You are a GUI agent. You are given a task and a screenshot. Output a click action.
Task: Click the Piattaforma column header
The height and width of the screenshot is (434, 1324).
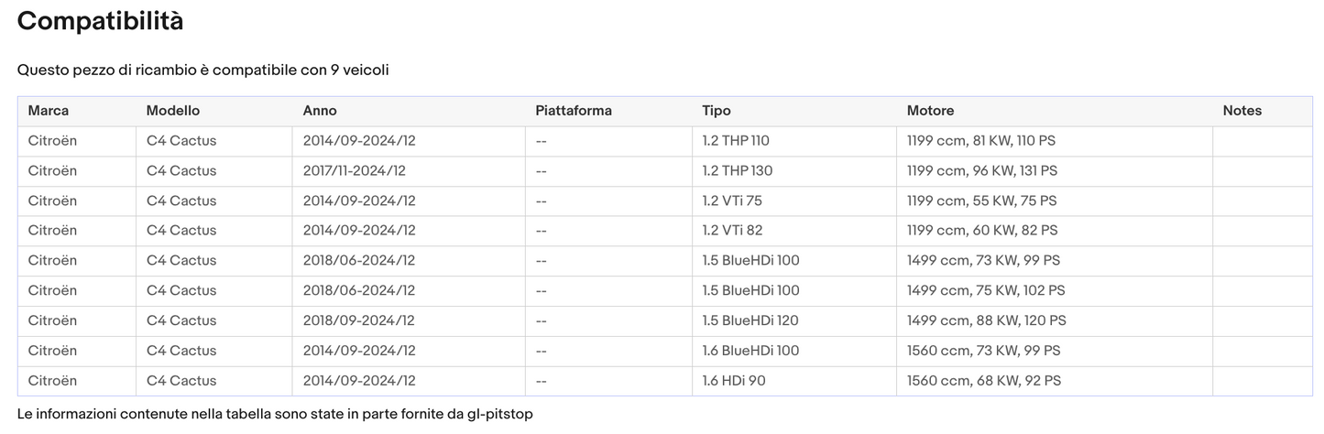point(574,111)
